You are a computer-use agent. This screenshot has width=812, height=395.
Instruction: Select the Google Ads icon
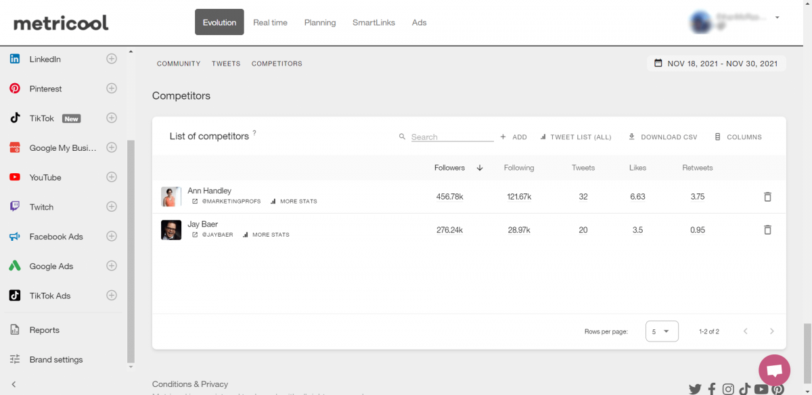(x=14, y=266)
